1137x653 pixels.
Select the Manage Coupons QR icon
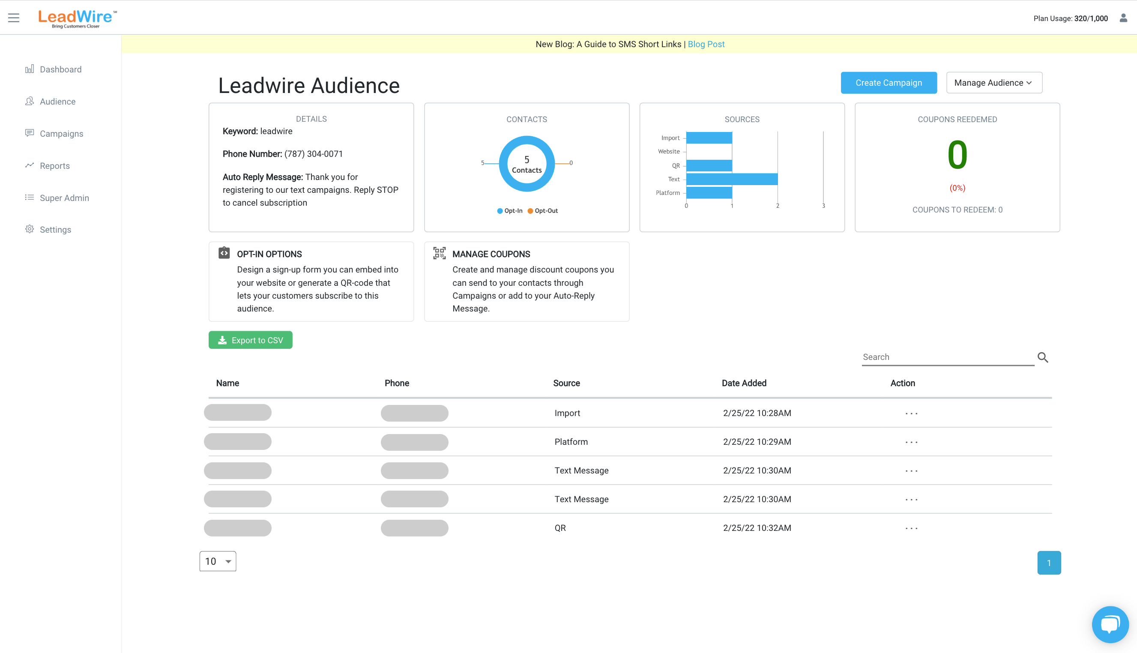439,253
